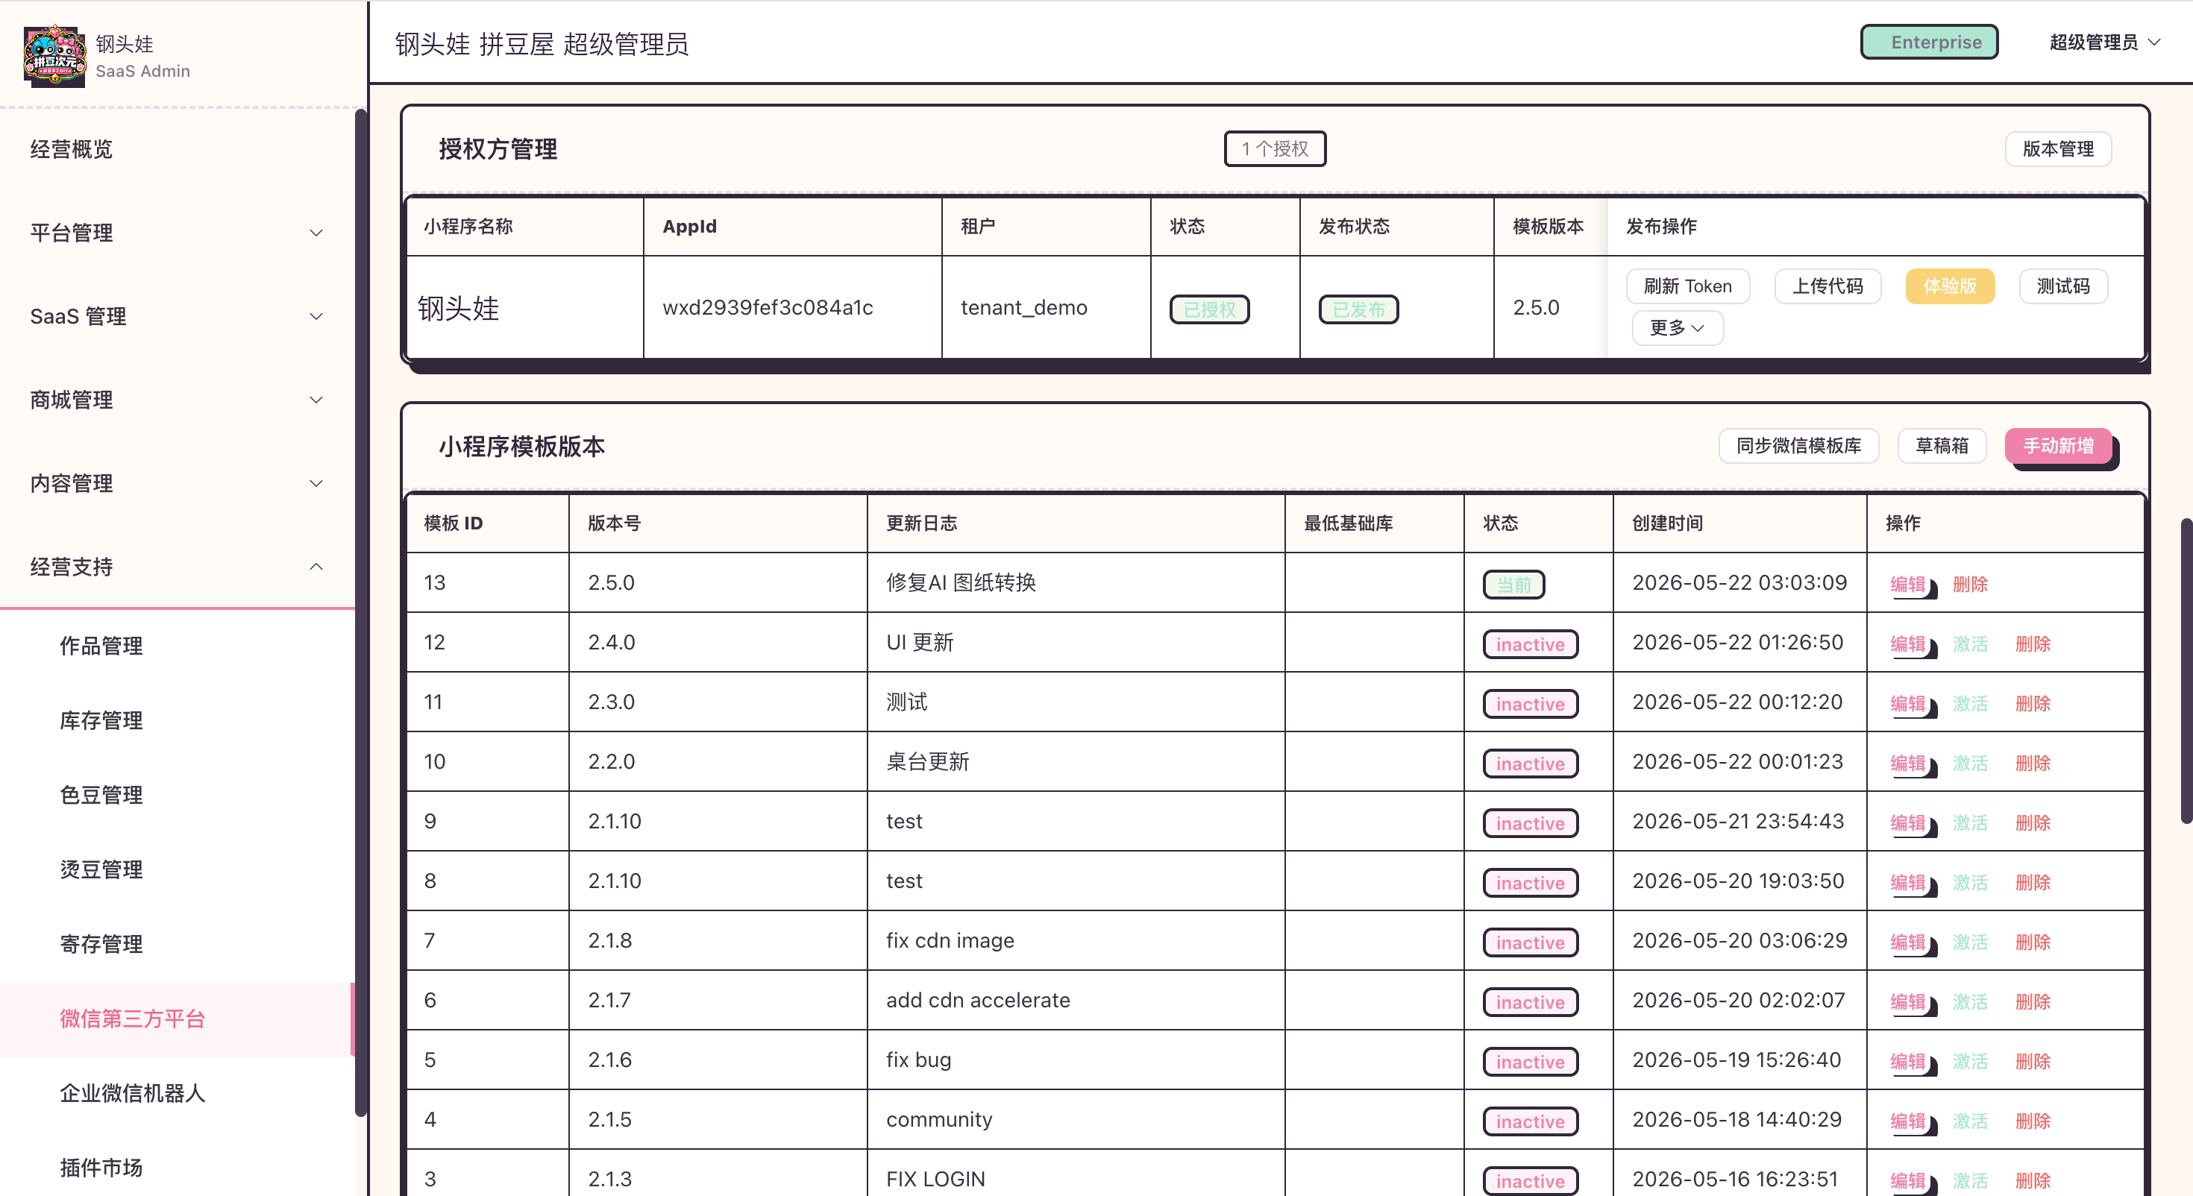Open 企业微信机器人 page
Viewport: 2193px width, 1196px height.
[x=177, y=1093]
